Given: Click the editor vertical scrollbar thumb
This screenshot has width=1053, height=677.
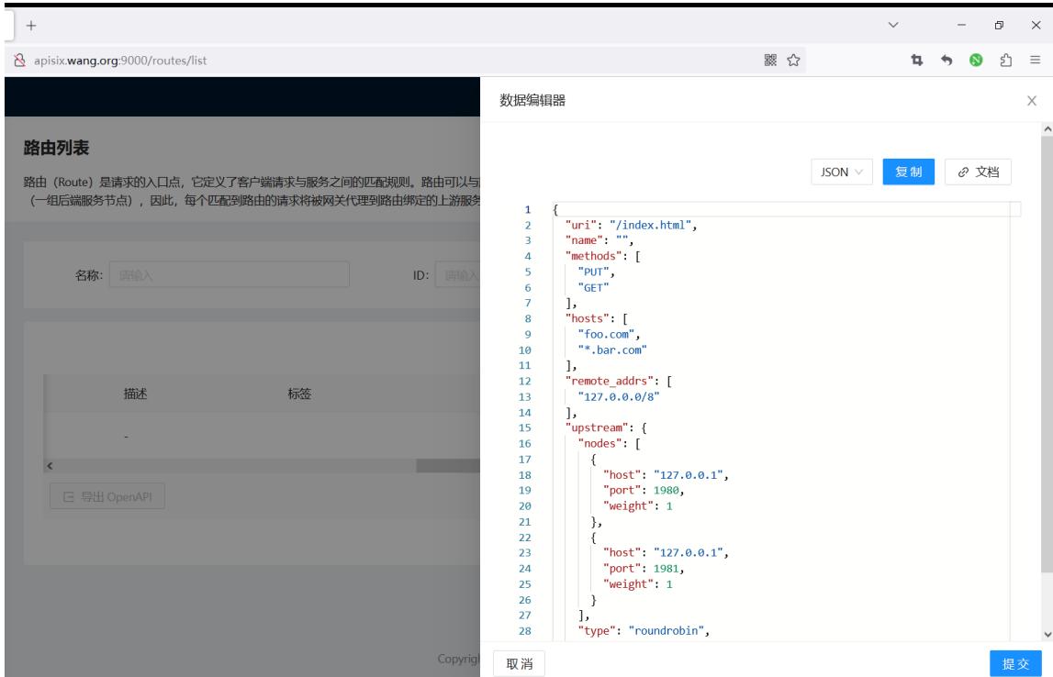Looking at the screenshot, I should coord(1047,354).
